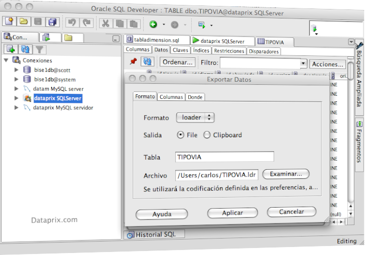
Task: Apply filter with the funnel icon
Action: [x=40, y=49]
